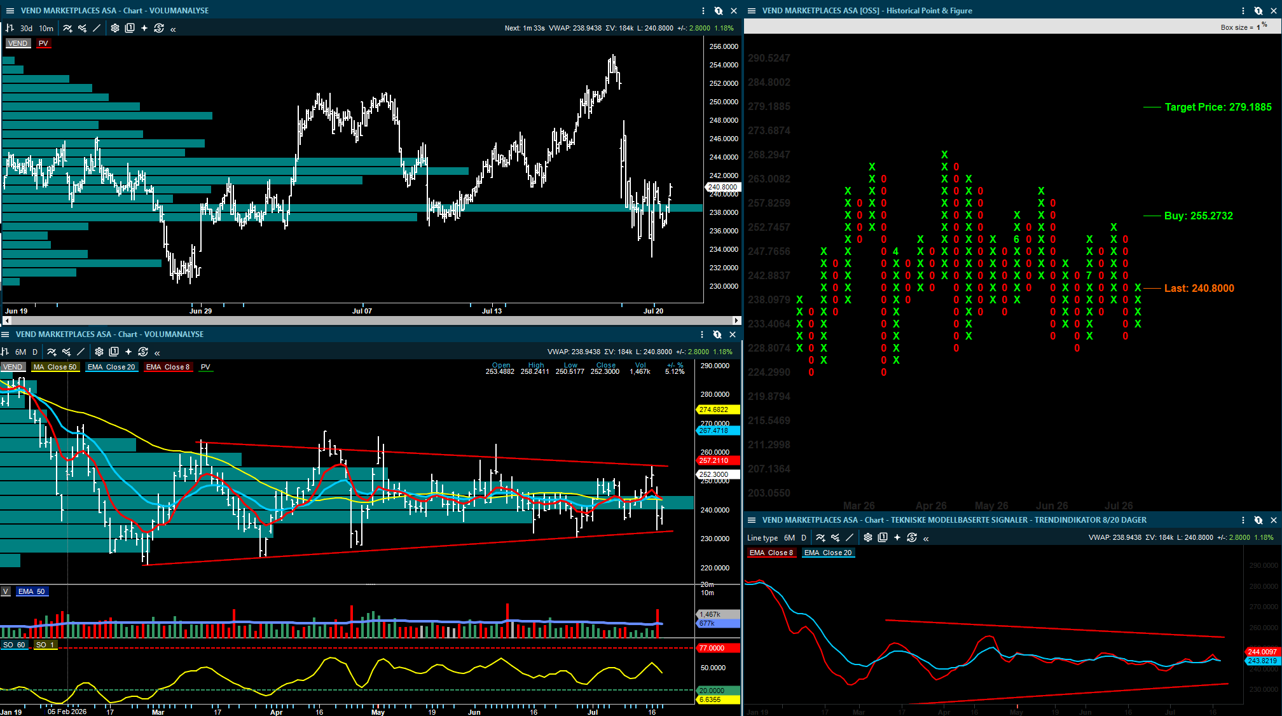Image resolution: width=1282 pixels, height=716 pixels.
Task: Open the 6M period selector in the Trendindikator panel
Action: pos(789,538)
